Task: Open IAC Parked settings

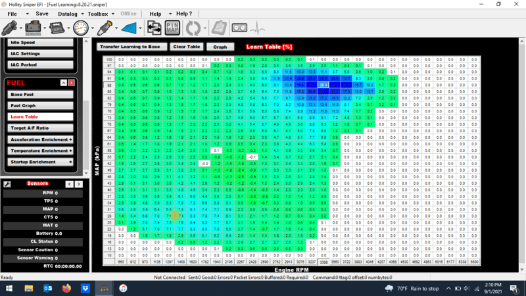Action: 40,64
